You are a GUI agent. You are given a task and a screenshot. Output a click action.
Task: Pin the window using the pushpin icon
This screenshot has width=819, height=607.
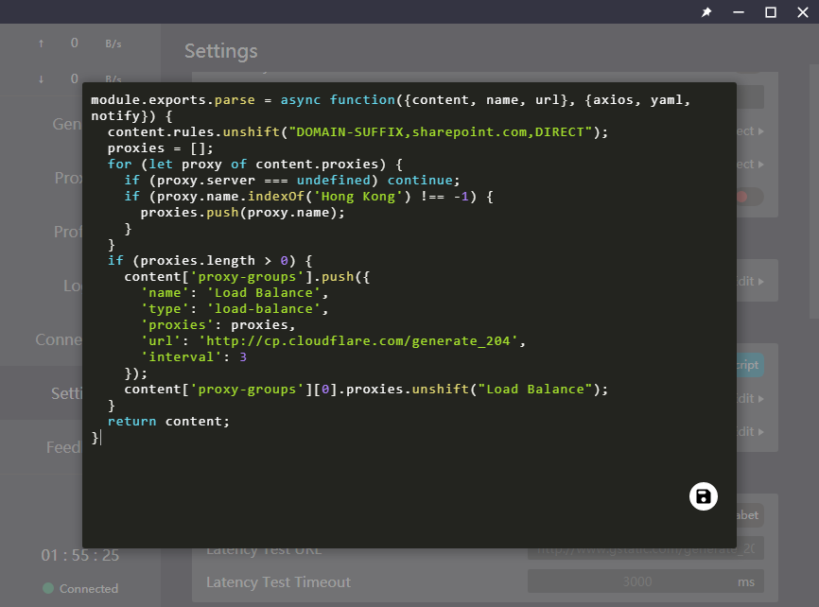pyautogui.click(x=706, y=12)
